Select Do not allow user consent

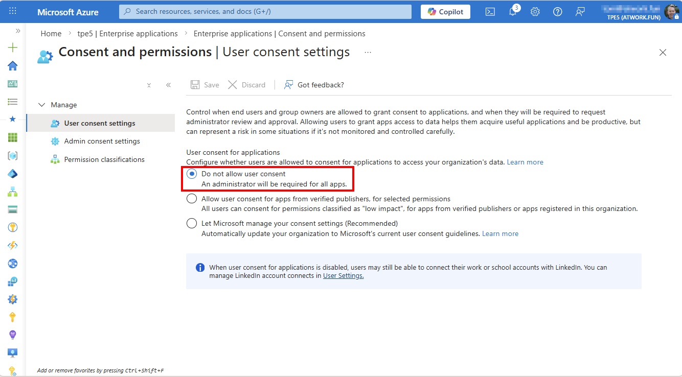click(192, 174)
